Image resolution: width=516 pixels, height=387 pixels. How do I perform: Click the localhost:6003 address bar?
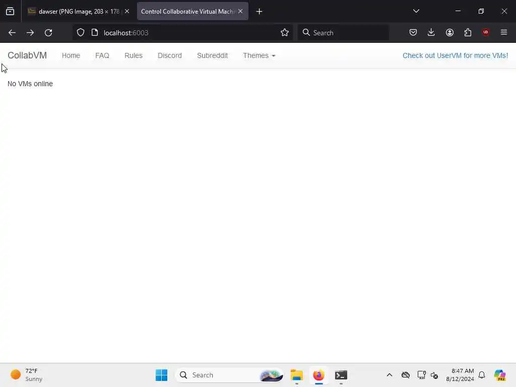click(x=182, y=33)
